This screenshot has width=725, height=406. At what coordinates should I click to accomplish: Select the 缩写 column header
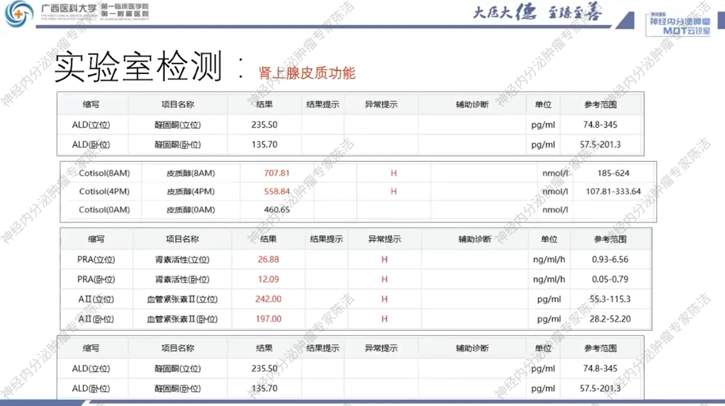(x=91, y=103)
